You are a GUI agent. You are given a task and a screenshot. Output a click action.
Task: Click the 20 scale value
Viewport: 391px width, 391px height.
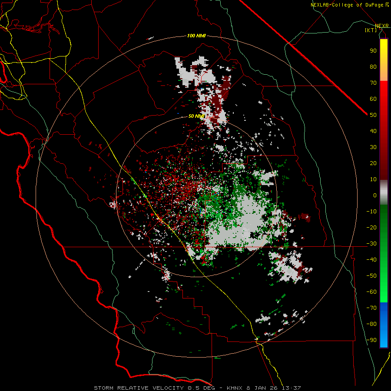pyautogui.click(x=373, y=163)
